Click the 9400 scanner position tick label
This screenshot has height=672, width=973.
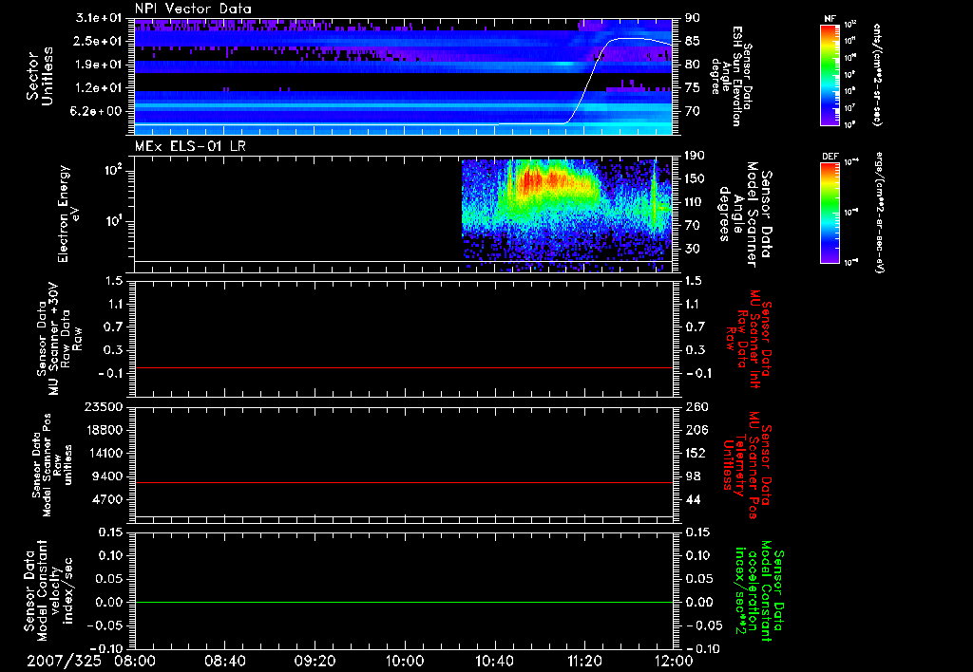tap(109, 476)
